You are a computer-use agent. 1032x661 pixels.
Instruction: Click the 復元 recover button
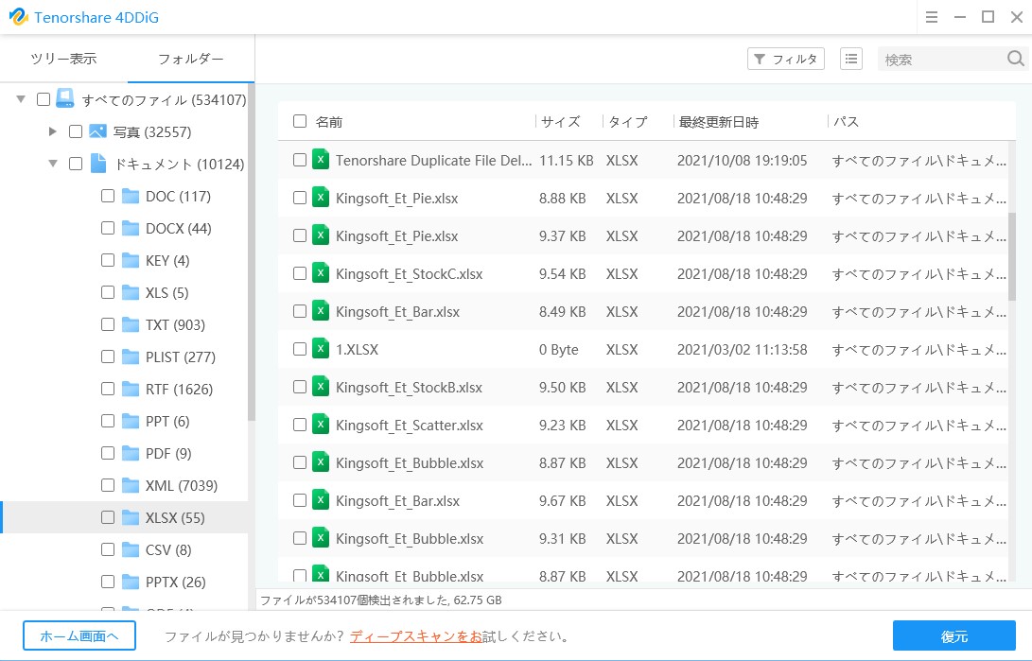pyautogui.click(x=953, y=636)
